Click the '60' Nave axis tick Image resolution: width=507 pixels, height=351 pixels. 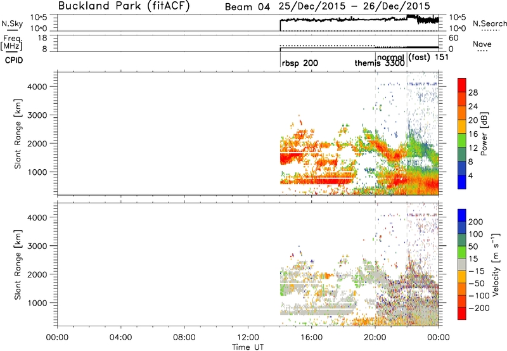(x=453, y=38)
